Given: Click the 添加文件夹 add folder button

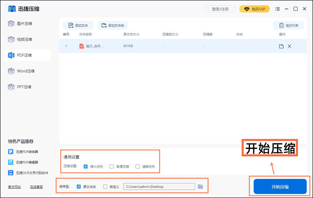Looking at the screenshot, I should click(x=113, y=25).
